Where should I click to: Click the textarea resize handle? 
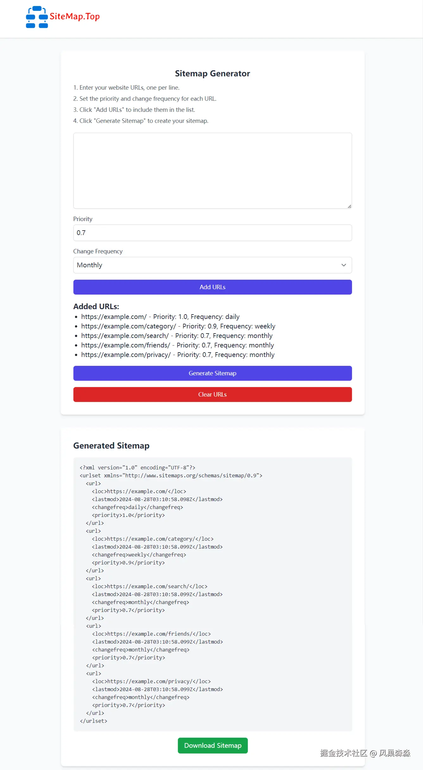[x=350, y=206]
